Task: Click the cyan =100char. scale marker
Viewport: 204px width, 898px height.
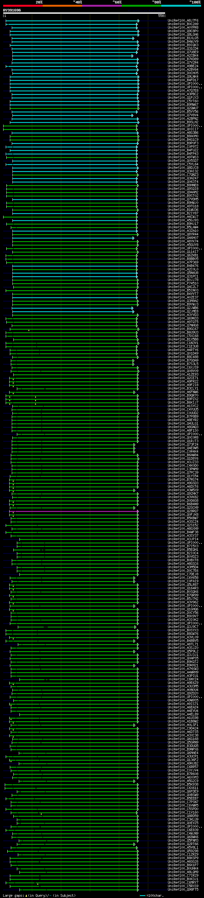Action: coord(142,895)
